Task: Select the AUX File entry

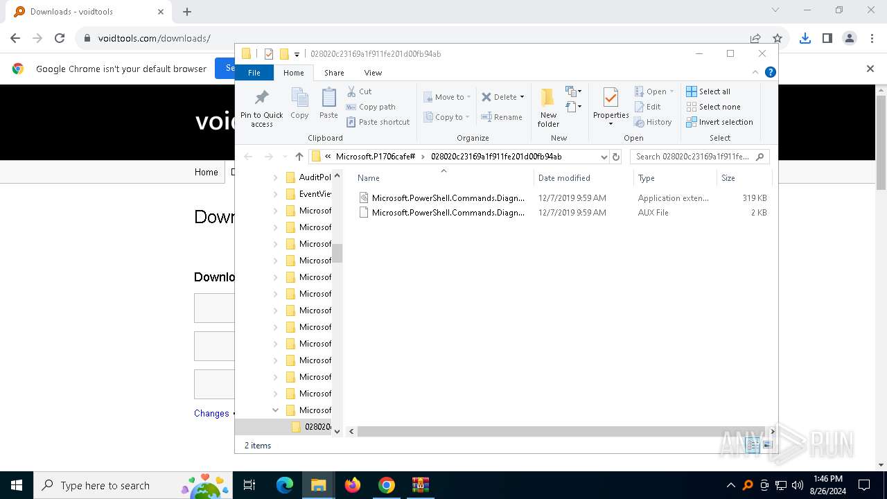Action: coord(563,213)
